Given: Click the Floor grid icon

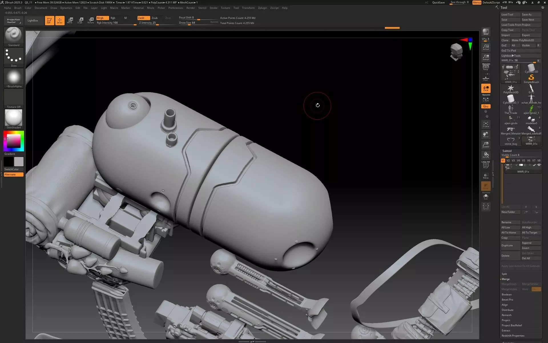Looking at the screenshot, I should click(485, 78).
